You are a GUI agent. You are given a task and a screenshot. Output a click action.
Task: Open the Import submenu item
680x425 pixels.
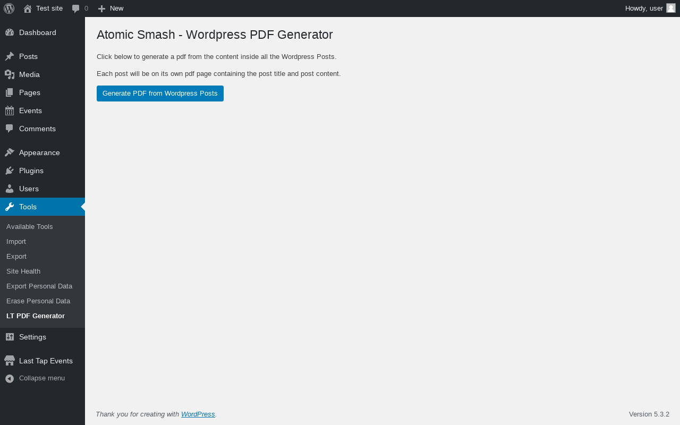[x=16, y=241]
